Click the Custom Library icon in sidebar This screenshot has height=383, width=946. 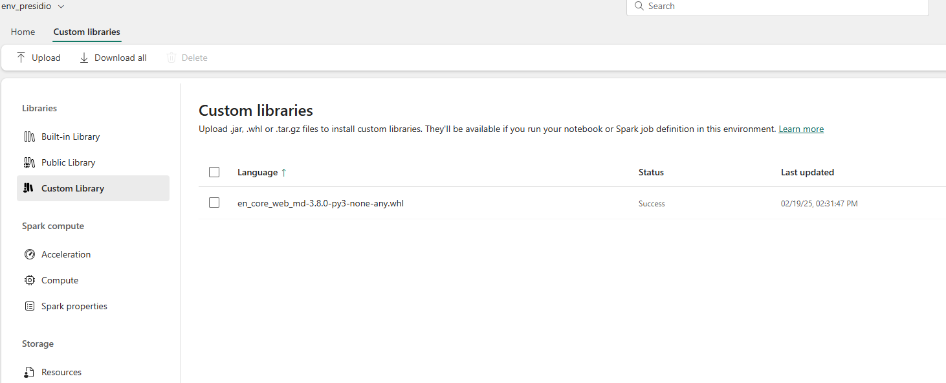pos(29,188)
